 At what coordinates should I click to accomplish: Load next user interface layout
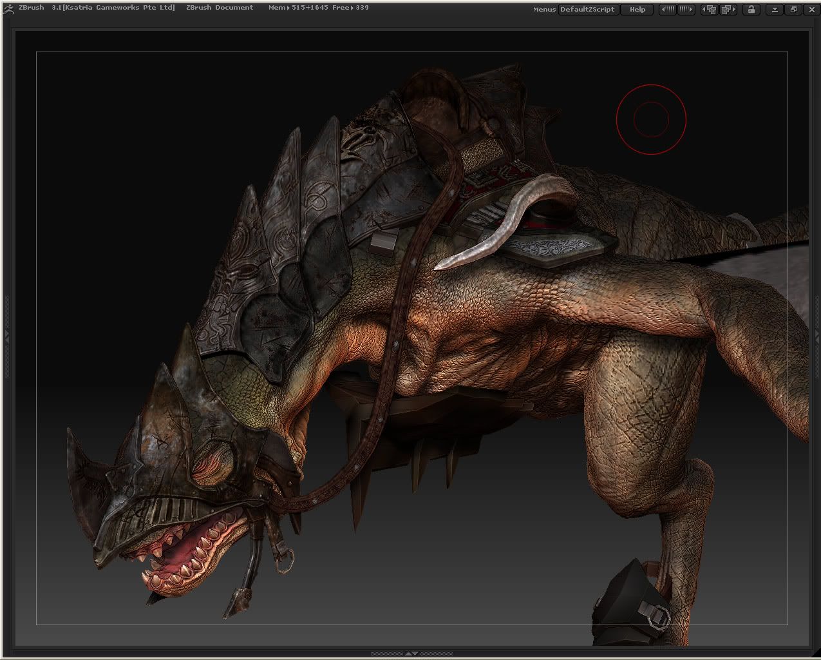coord(728,10)
